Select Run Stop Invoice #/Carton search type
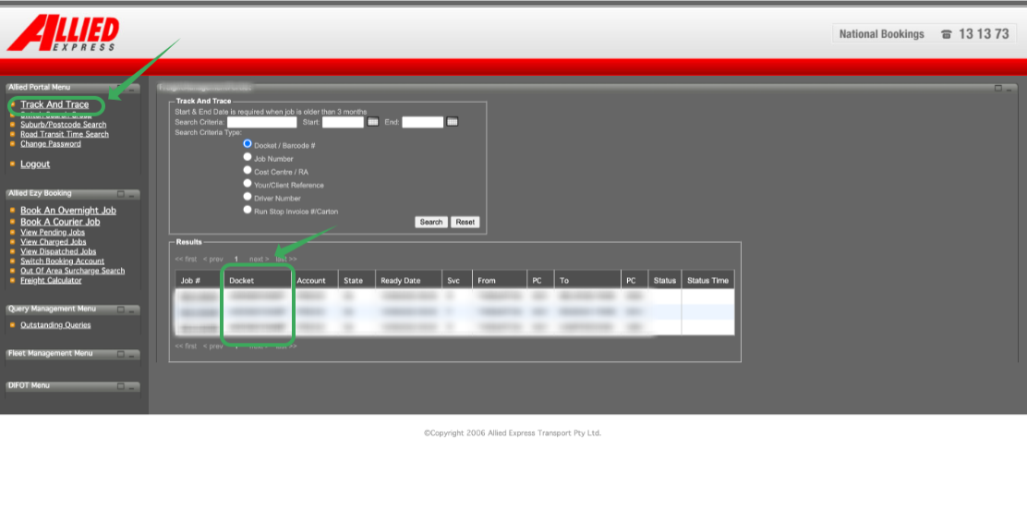Viewport: 1027px width, 523px height. [x=248, y=210]
